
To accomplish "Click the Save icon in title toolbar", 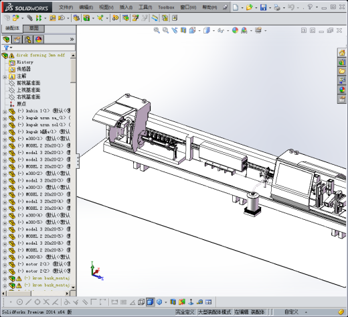I will click(264, 7).
